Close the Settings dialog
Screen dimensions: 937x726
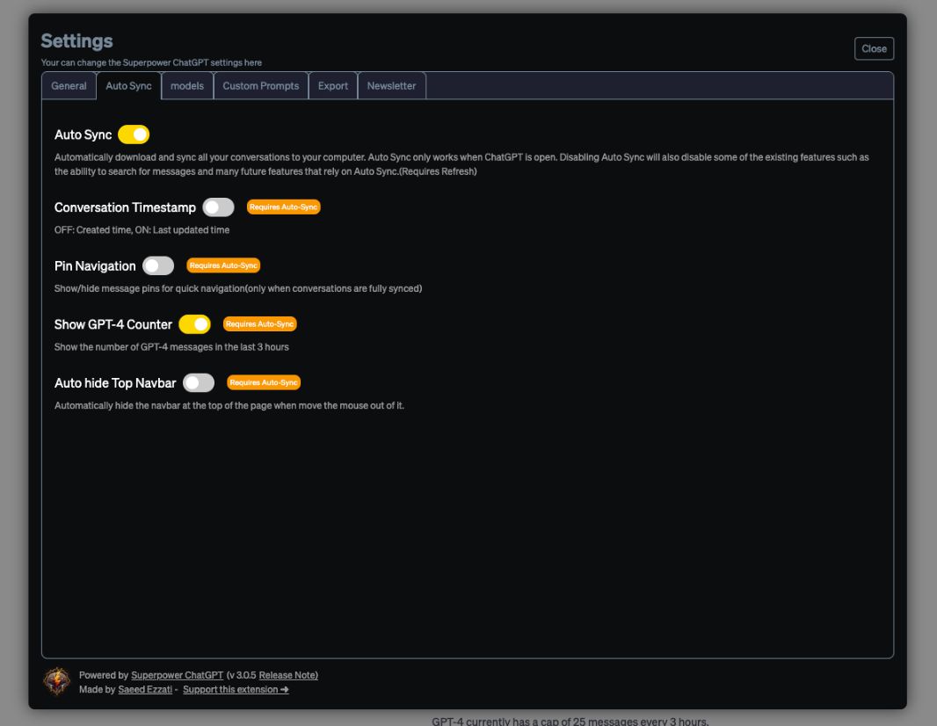click(x=874, y=49)
